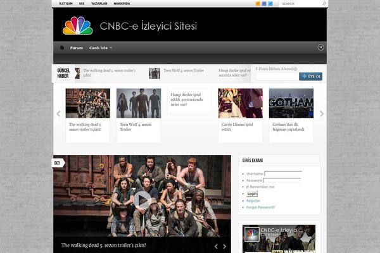380x253 pixels.
Task: Click carousel caption The walking dead 5. sezon
Action: [85, 127]
